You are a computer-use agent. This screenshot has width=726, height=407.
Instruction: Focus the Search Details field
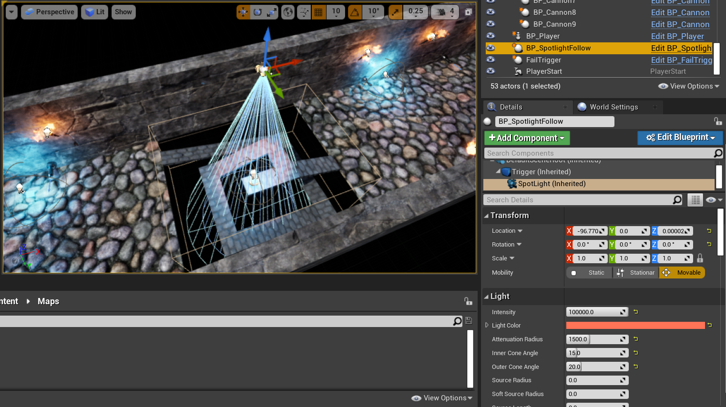pyautogui.click(x=578, y=200)
